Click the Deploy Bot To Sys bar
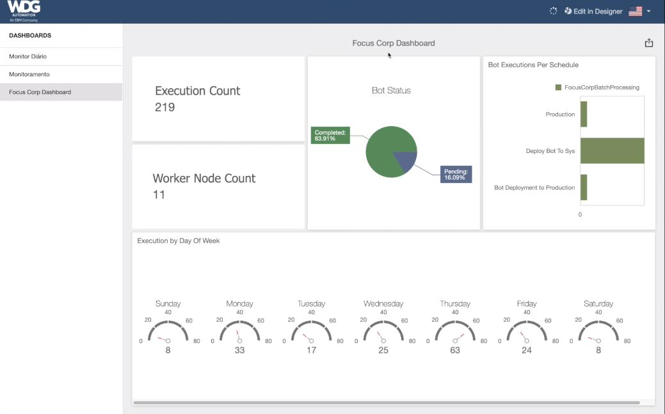 pyautogui.click(x=613, y=150)
